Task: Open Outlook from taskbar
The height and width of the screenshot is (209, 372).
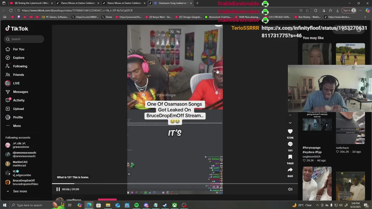Action: coord(117,205)
